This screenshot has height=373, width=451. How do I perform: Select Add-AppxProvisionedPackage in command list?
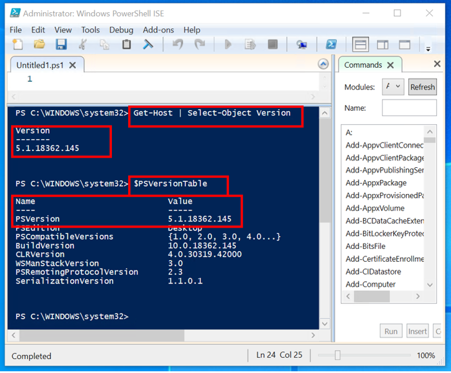click(384, 195)
